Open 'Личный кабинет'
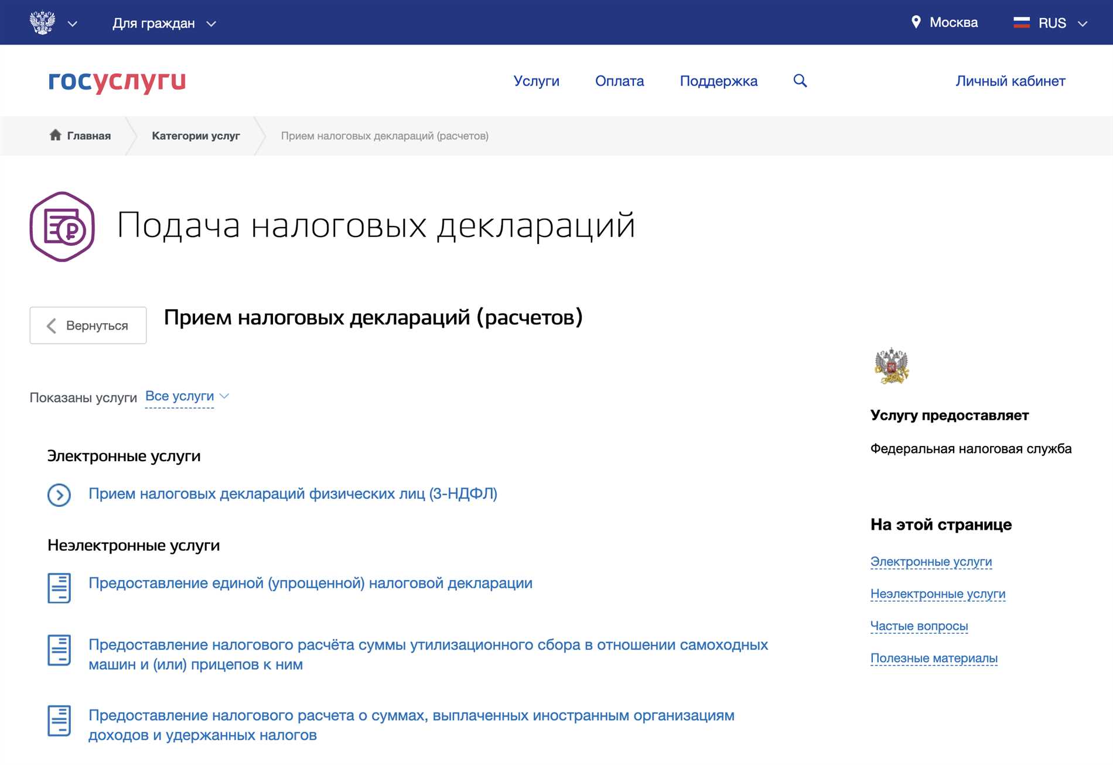This screenshot has width=1113, height=765. tap(1010, 81)
